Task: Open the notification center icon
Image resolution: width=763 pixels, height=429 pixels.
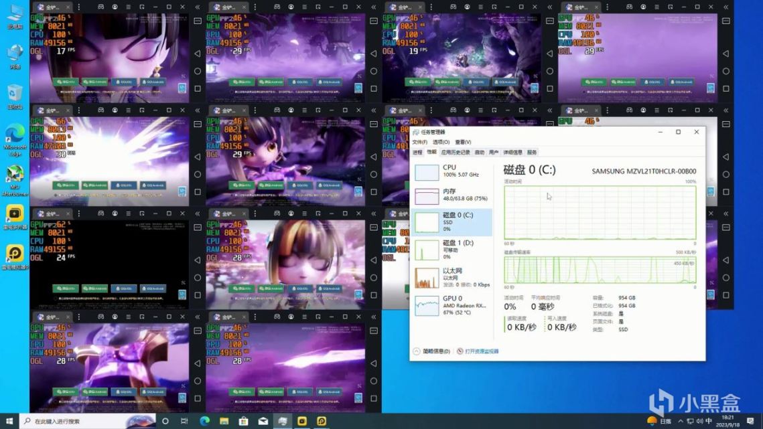Action: (750, 421)
